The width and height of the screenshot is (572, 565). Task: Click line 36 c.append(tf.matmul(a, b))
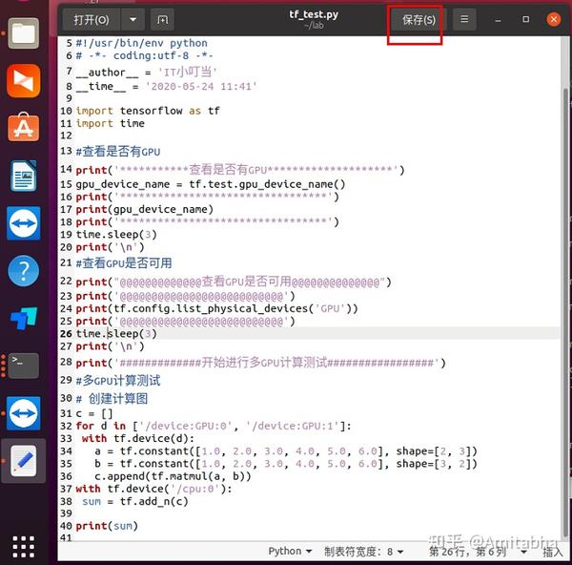173,476
